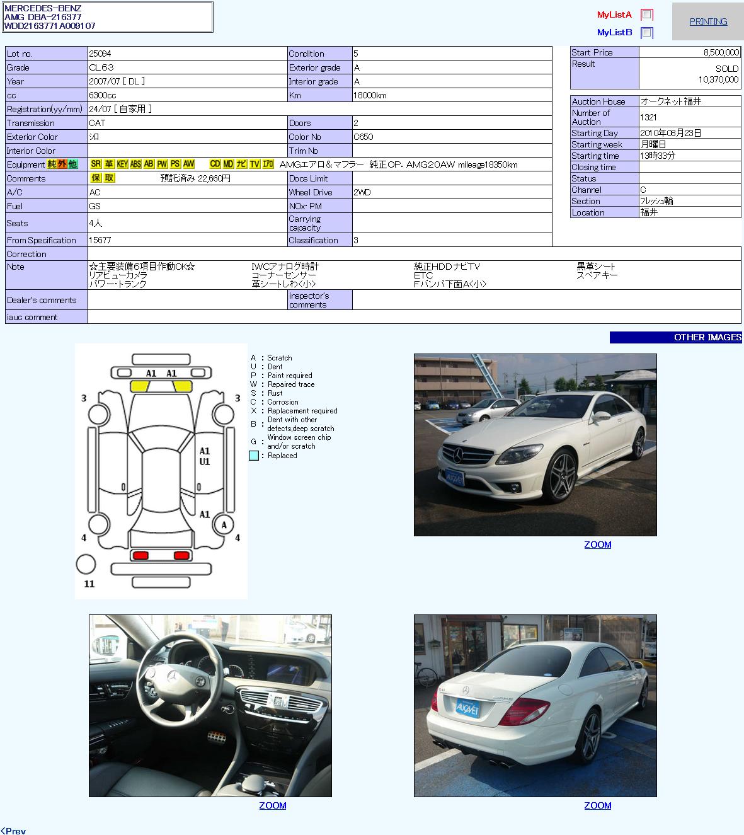Tick the MyListA checkbox
Viewport: 744px width, 835px height.
pyautogui.click(x=647, y=15)
